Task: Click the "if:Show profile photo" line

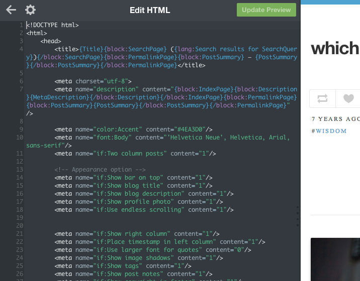Action: click(139, 202)
